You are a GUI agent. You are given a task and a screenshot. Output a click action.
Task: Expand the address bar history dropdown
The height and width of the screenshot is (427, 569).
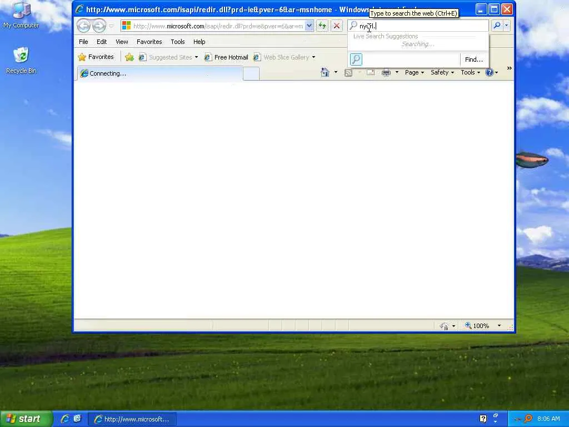[x=309, y=26]
